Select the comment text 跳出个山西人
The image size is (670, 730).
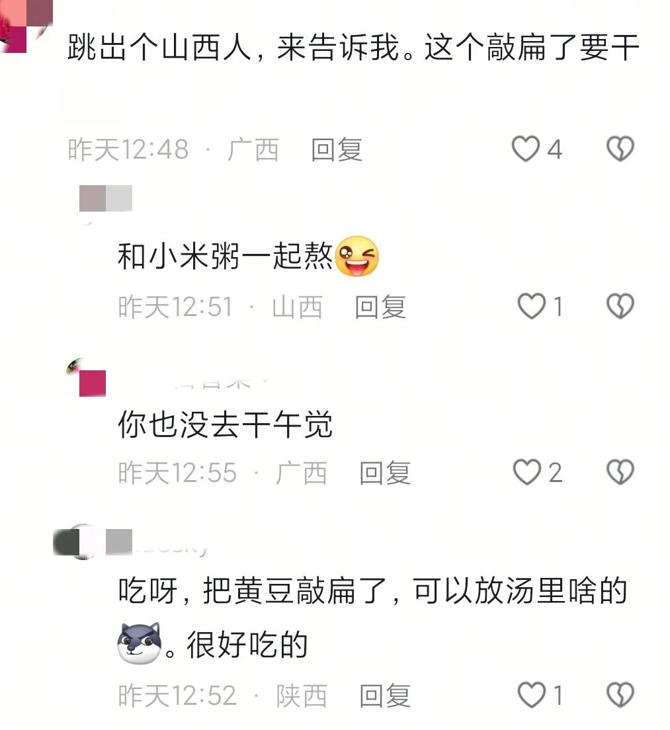159,48
